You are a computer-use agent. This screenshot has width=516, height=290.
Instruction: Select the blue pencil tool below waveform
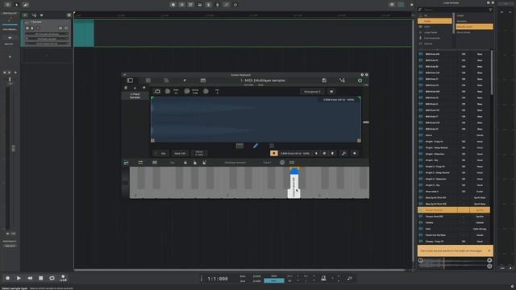[256, 146]
